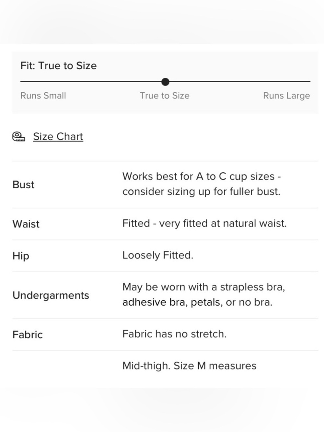Click the Hip row label
Screen dimensions: 324x432
[21, 256]
